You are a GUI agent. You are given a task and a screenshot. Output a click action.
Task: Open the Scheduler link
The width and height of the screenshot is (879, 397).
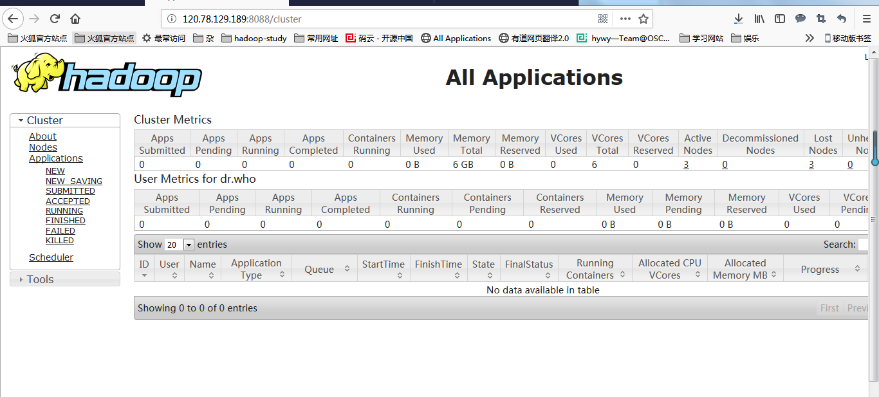(x=51, y=257)
